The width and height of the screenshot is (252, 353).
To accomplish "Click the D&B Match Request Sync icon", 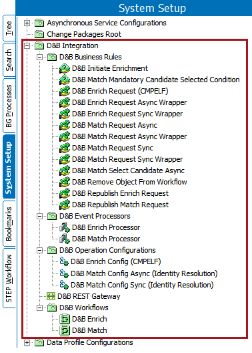I will point(65,148).
